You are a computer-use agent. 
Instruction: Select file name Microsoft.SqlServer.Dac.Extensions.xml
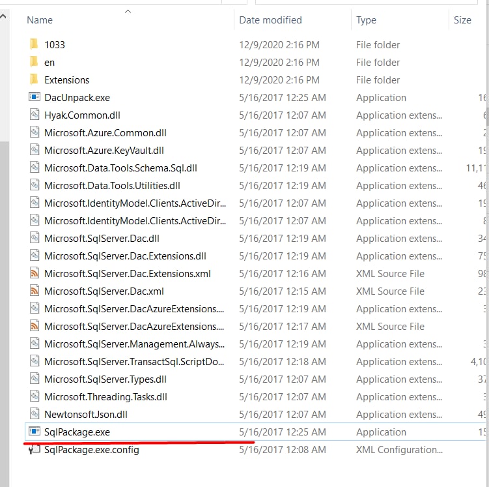click(x=128, y=273)
